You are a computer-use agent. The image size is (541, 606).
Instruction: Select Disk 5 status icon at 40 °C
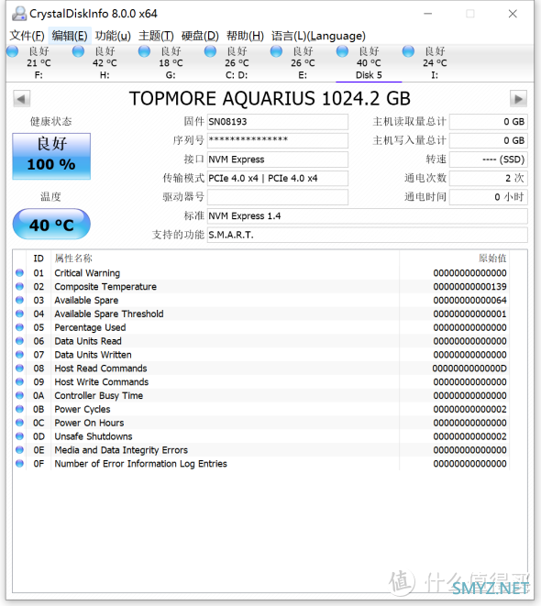(x=342, y=51)
